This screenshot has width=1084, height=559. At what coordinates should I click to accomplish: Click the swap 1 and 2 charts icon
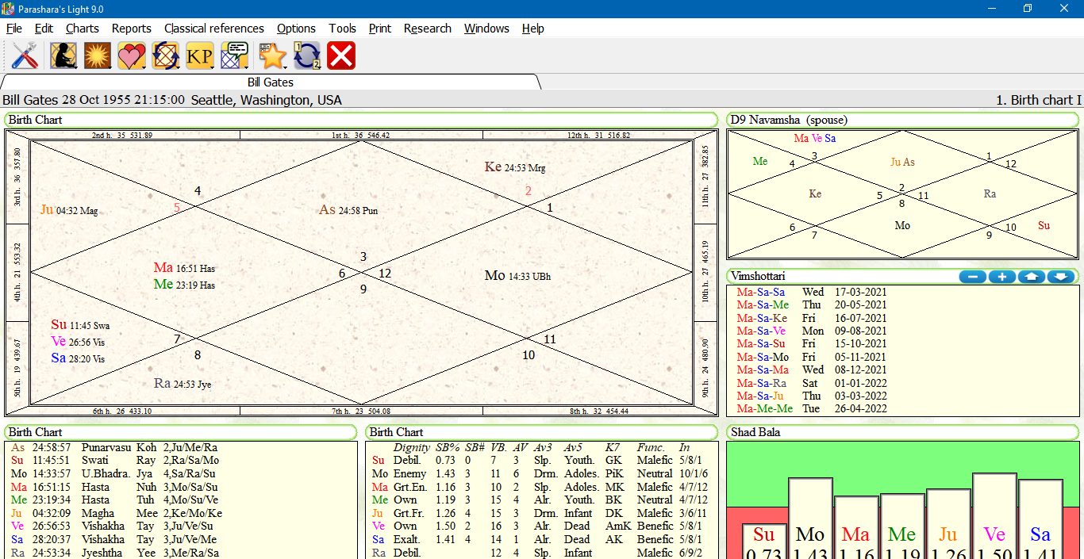pos(307,56)
